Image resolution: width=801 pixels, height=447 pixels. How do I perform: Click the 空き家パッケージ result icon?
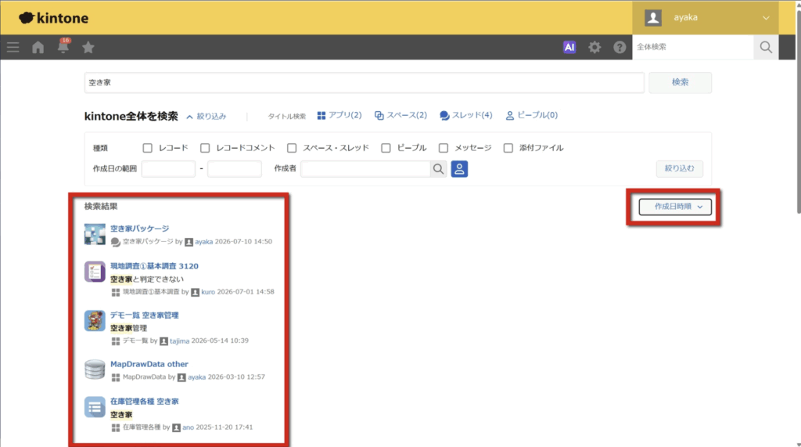[x=95, y=234]
